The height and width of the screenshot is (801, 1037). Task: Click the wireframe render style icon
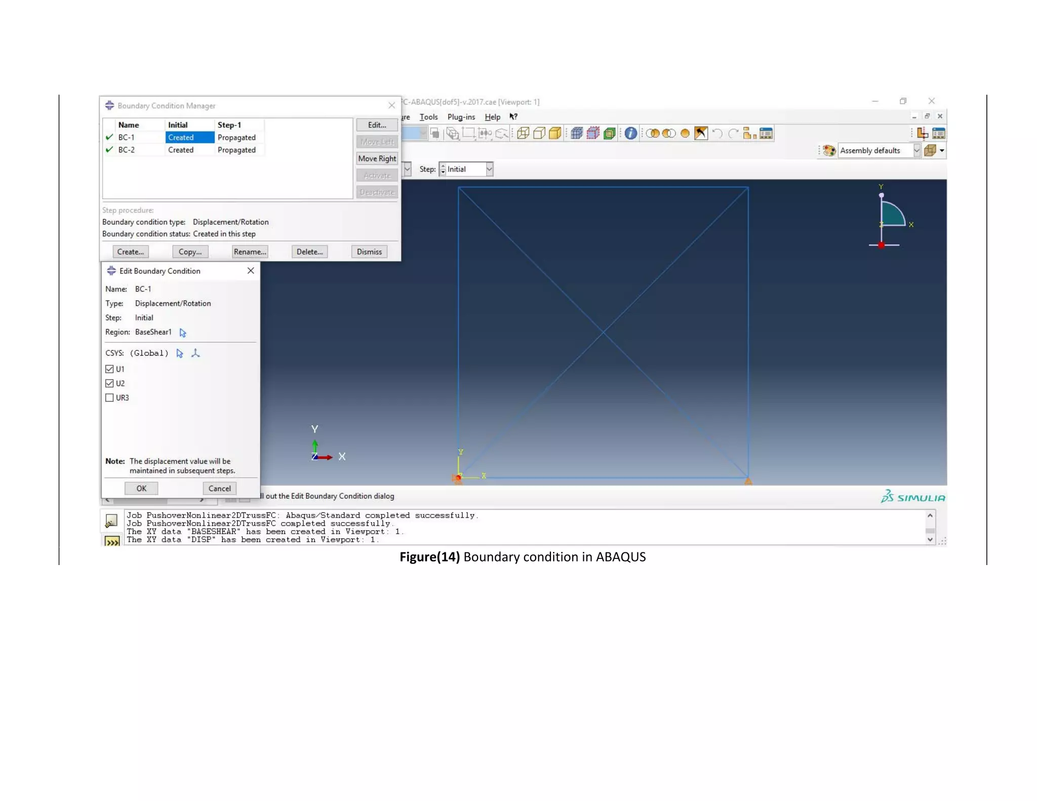click(x=523, y=134)
